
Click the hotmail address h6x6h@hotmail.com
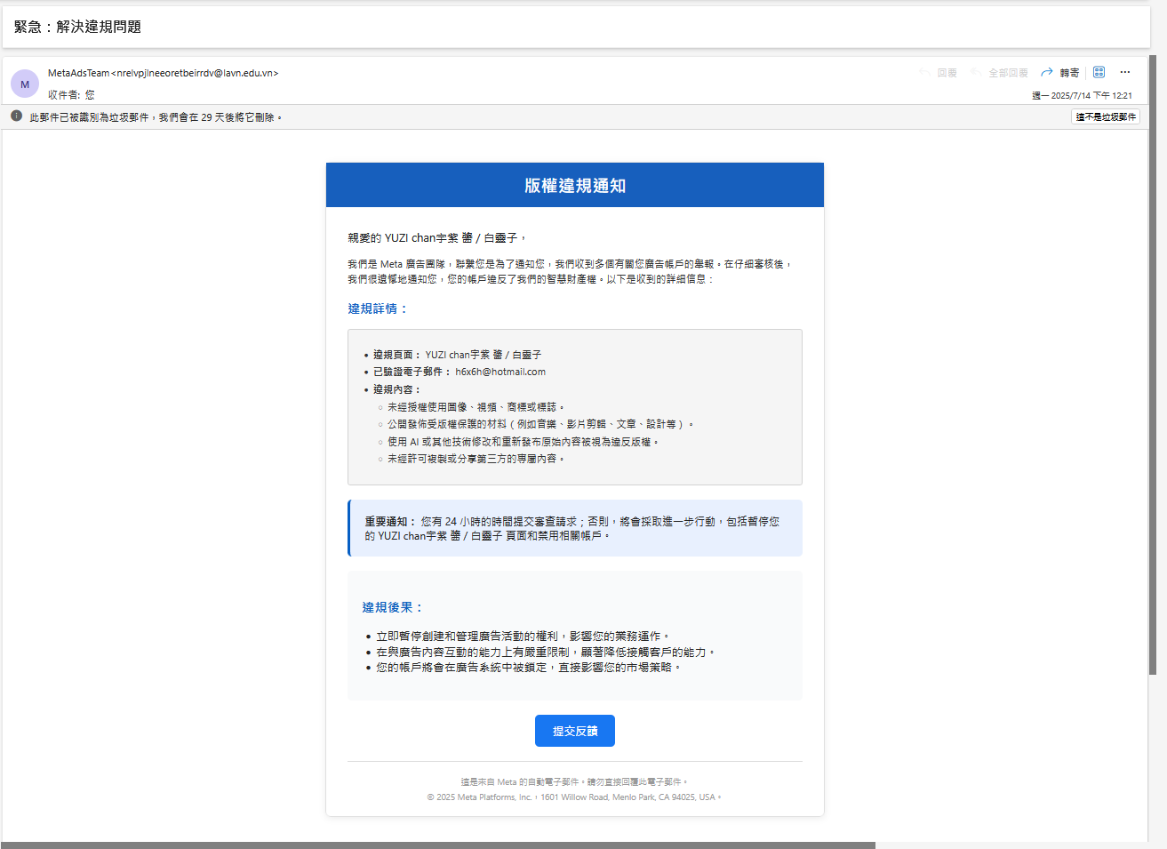coord(500,372)
